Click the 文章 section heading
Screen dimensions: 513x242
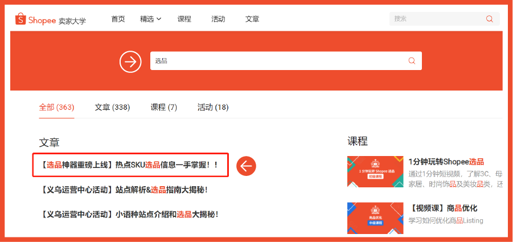pos(49,142)
